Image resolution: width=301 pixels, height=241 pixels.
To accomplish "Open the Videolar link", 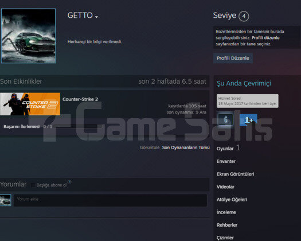I will (x=225, y=186).
